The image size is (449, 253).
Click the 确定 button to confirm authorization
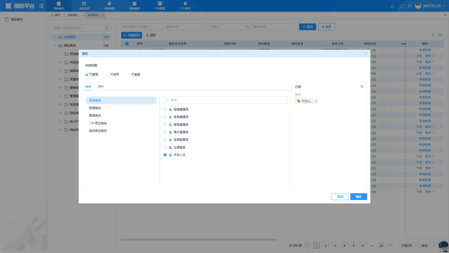click(358, 196)
